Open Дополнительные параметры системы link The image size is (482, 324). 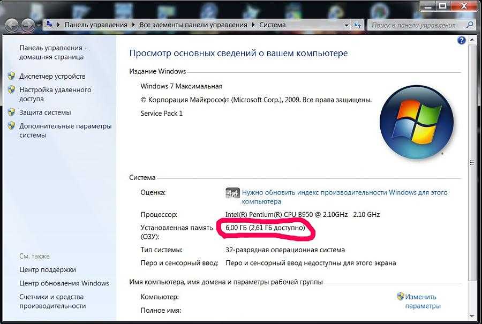pos(65,131)
